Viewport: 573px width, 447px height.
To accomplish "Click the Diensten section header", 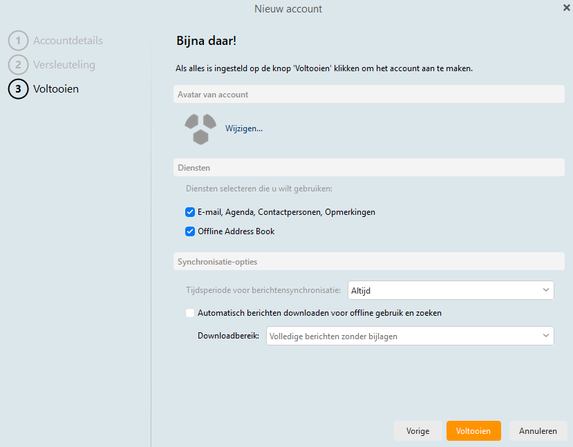I will pyautogui.click(x=369, y=168).
